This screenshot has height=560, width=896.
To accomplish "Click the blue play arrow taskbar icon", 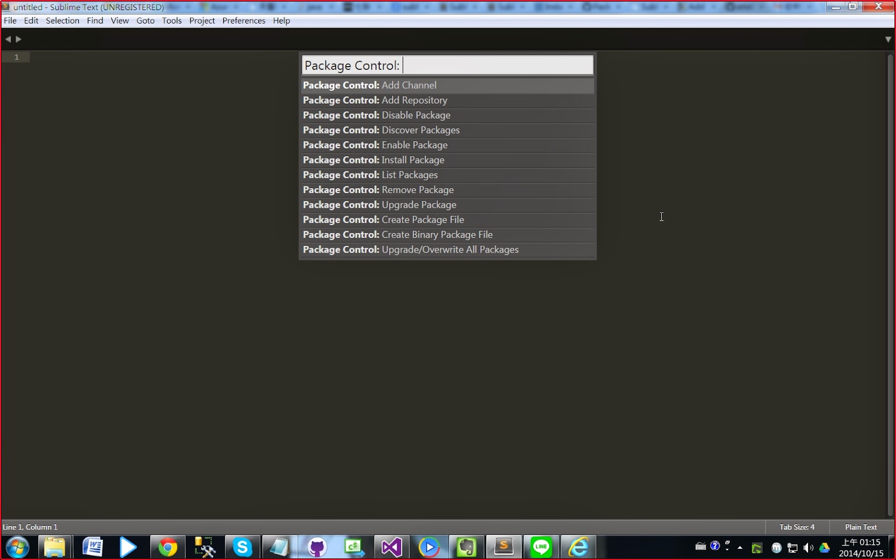I will 128,547.
